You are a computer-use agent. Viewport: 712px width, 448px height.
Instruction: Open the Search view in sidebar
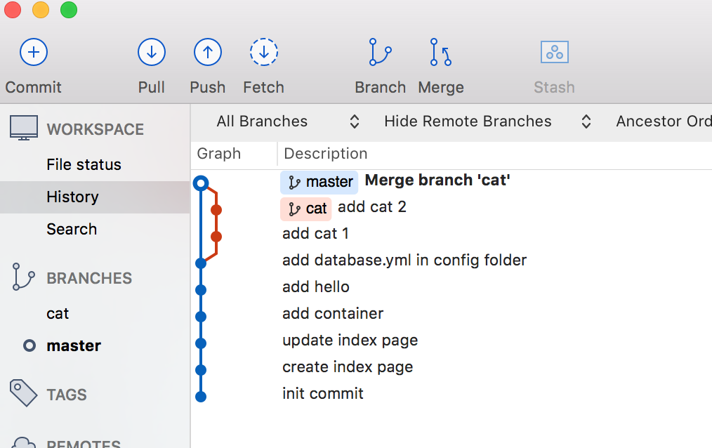click(71, 229)
